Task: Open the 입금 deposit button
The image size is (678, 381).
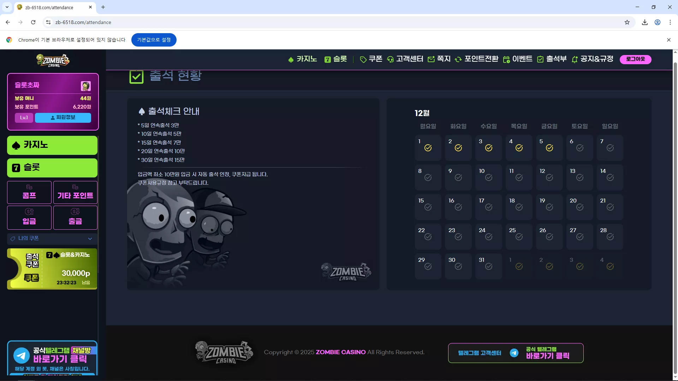Action: coord(29,218)
